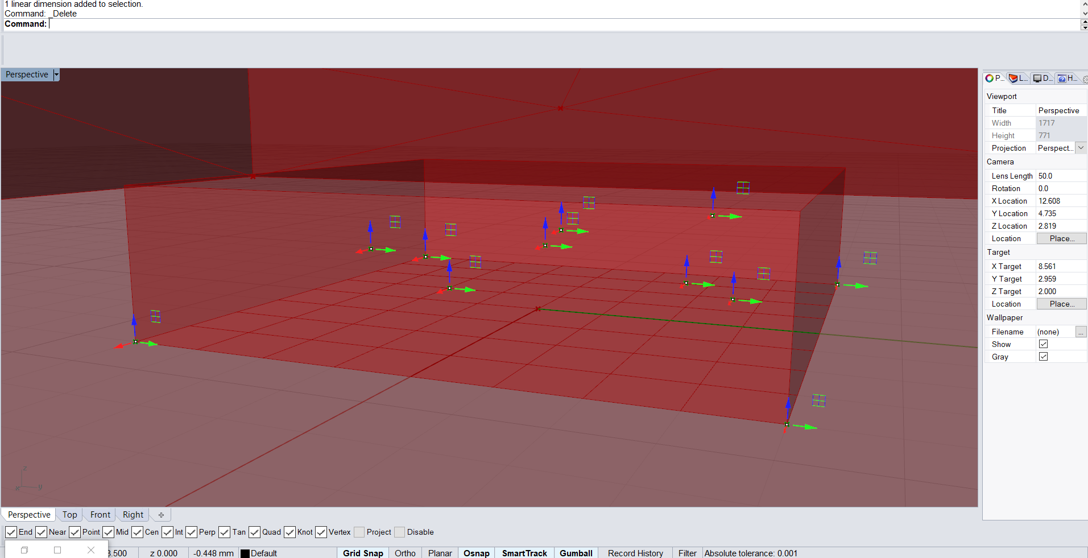Toggle the Mid osnap checkbox
The image size is (1088, 558).
tap(108, 532)
